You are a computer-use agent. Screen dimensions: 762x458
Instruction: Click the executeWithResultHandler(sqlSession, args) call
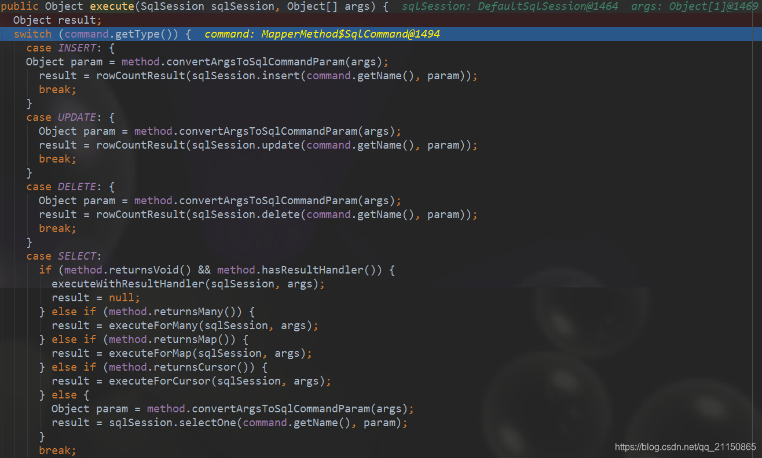188,284
